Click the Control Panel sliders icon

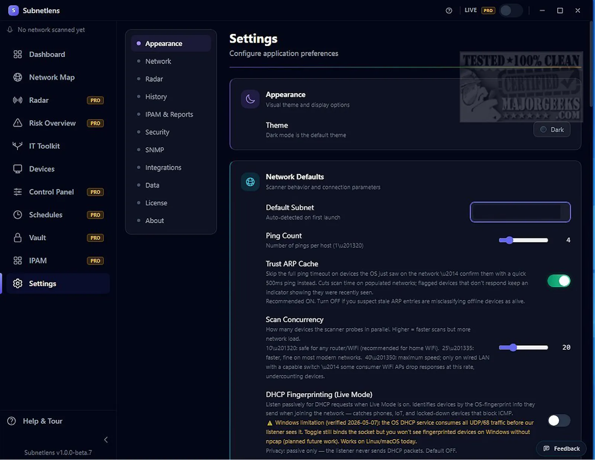(x=17, y=192)
